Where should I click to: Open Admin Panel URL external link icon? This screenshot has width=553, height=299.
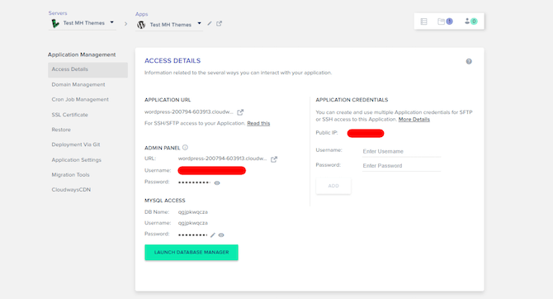[x=274, y=159]
